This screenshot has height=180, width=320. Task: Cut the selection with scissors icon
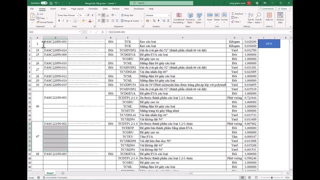38,14
